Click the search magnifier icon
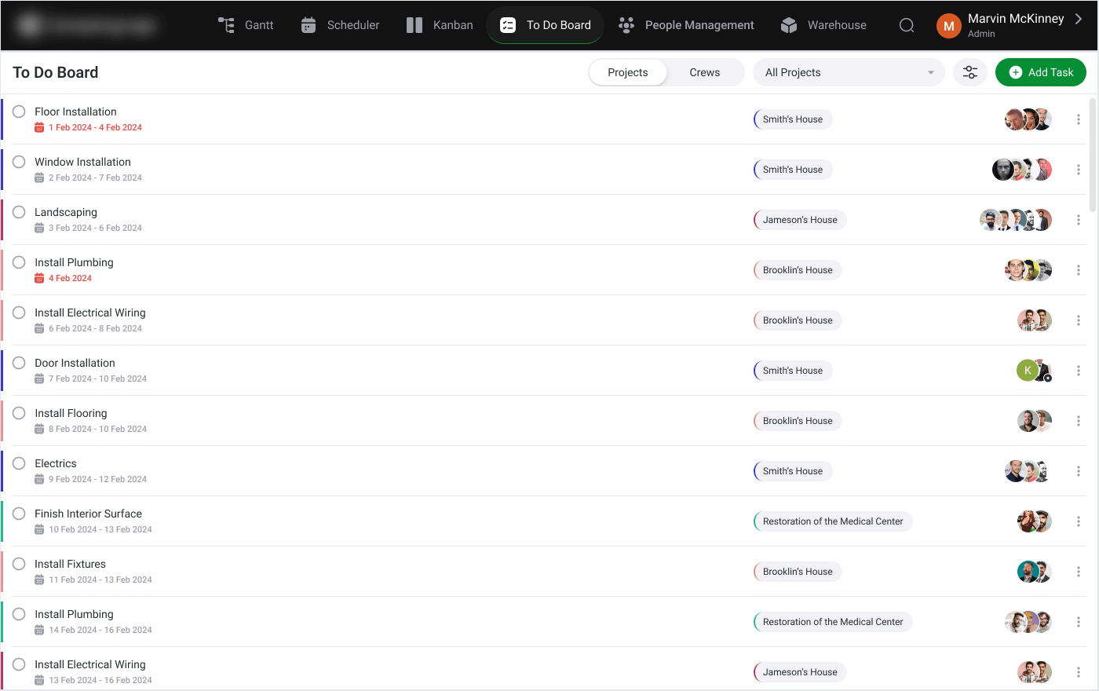The width and height of the screenshot is (1099, 691). [x=907, y=25]
